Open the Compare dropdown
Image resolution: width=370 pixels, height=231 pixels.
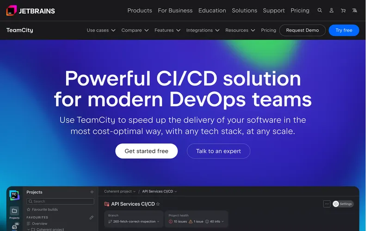pos(135,30)
